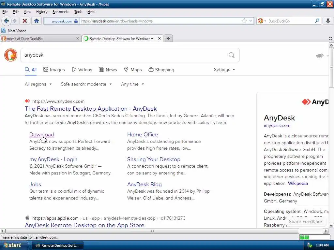Click the AnyDesk Download sitelink
This screenshot has height=250, width=334.
pos(42,134)
